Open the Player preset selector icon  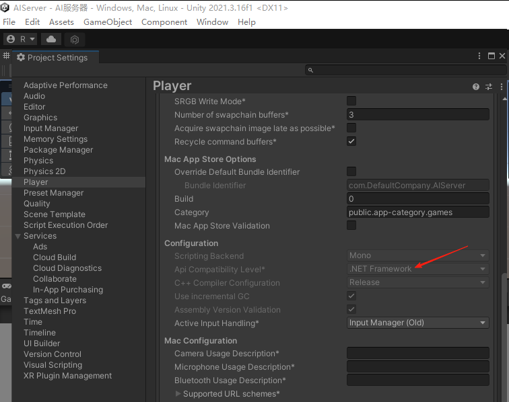point(489,87)
